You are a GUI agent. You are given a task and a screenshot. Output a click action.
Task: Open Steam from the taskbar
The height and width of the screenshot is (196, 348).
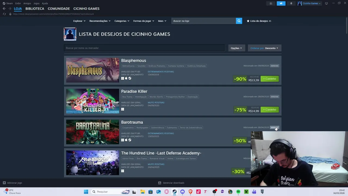tap(175, 192)
